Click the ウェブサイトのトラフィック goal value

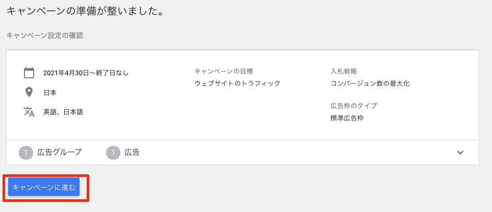point(238,83)
